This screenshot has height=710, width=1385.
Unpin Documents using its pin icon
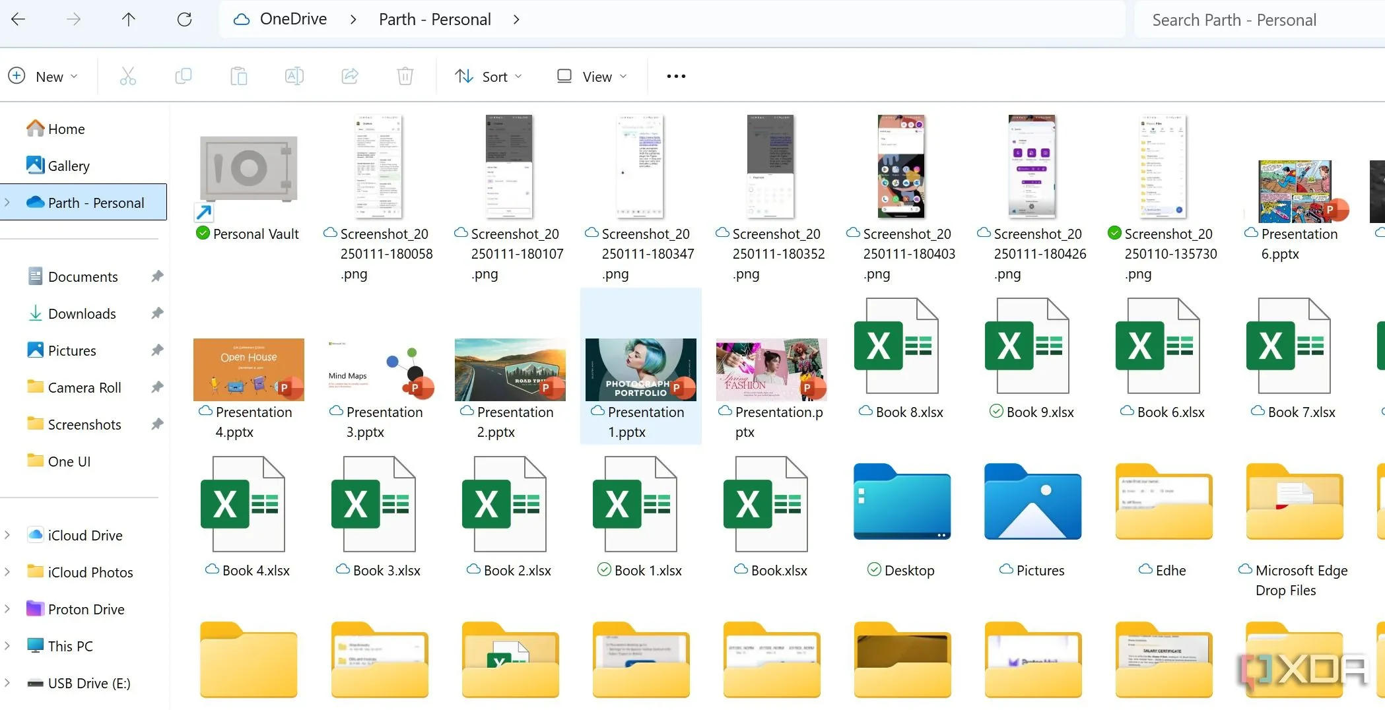pyautogui.click(x=157, y=276)
